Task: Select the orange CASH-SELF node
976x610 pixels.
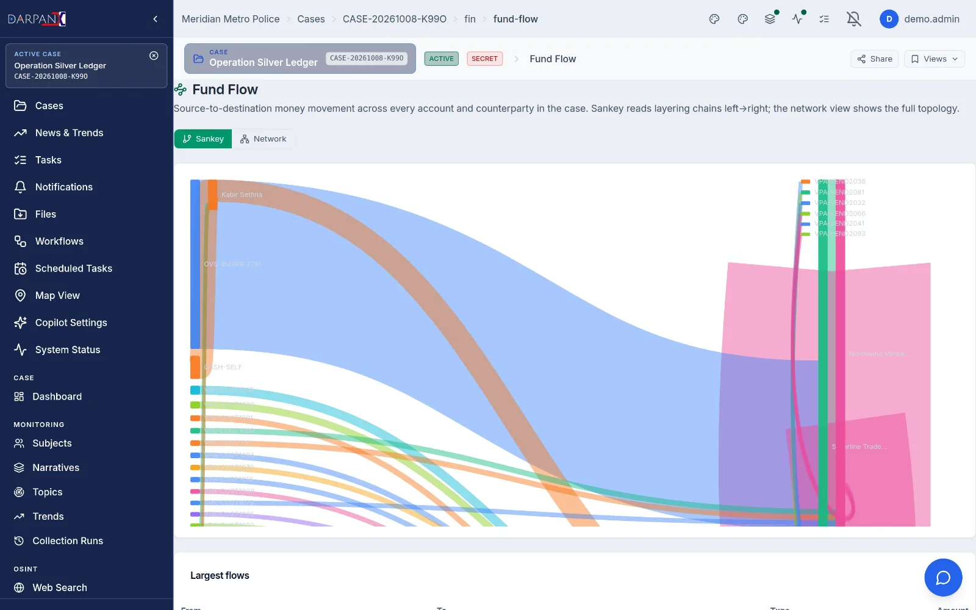Action: point(195,367)
